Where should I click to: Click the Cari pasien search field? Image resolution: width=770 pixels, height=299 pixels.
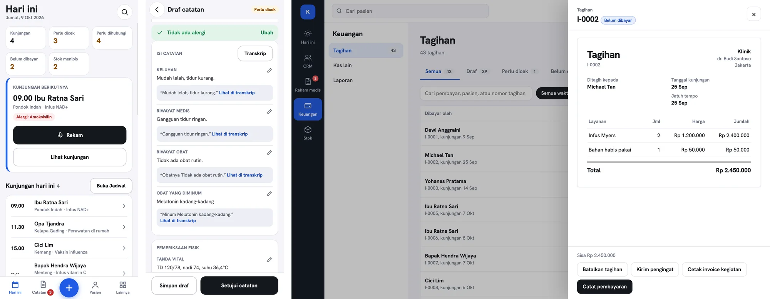click(x=410, y=11)
